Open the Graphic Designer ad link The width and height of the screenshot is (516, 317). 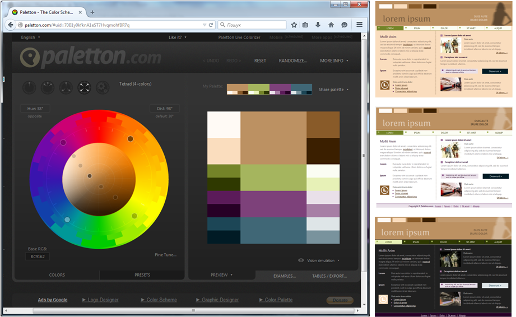(217, 300)
